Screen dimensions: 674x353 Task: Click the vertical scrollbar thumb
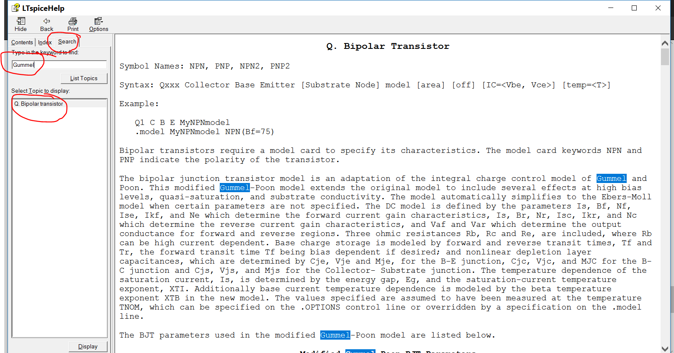(x=665, y=57)
